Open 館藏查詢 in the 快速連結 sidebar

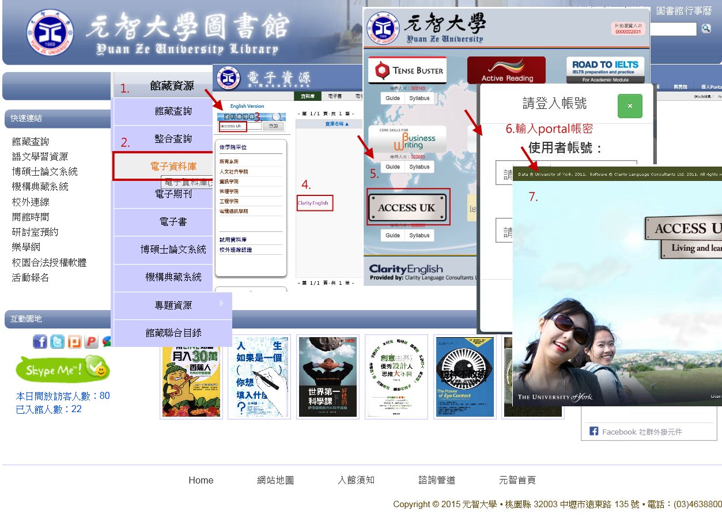31,142
